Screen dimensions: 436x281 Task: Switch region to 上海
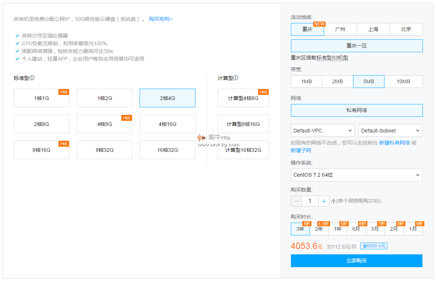coord(373,30)
